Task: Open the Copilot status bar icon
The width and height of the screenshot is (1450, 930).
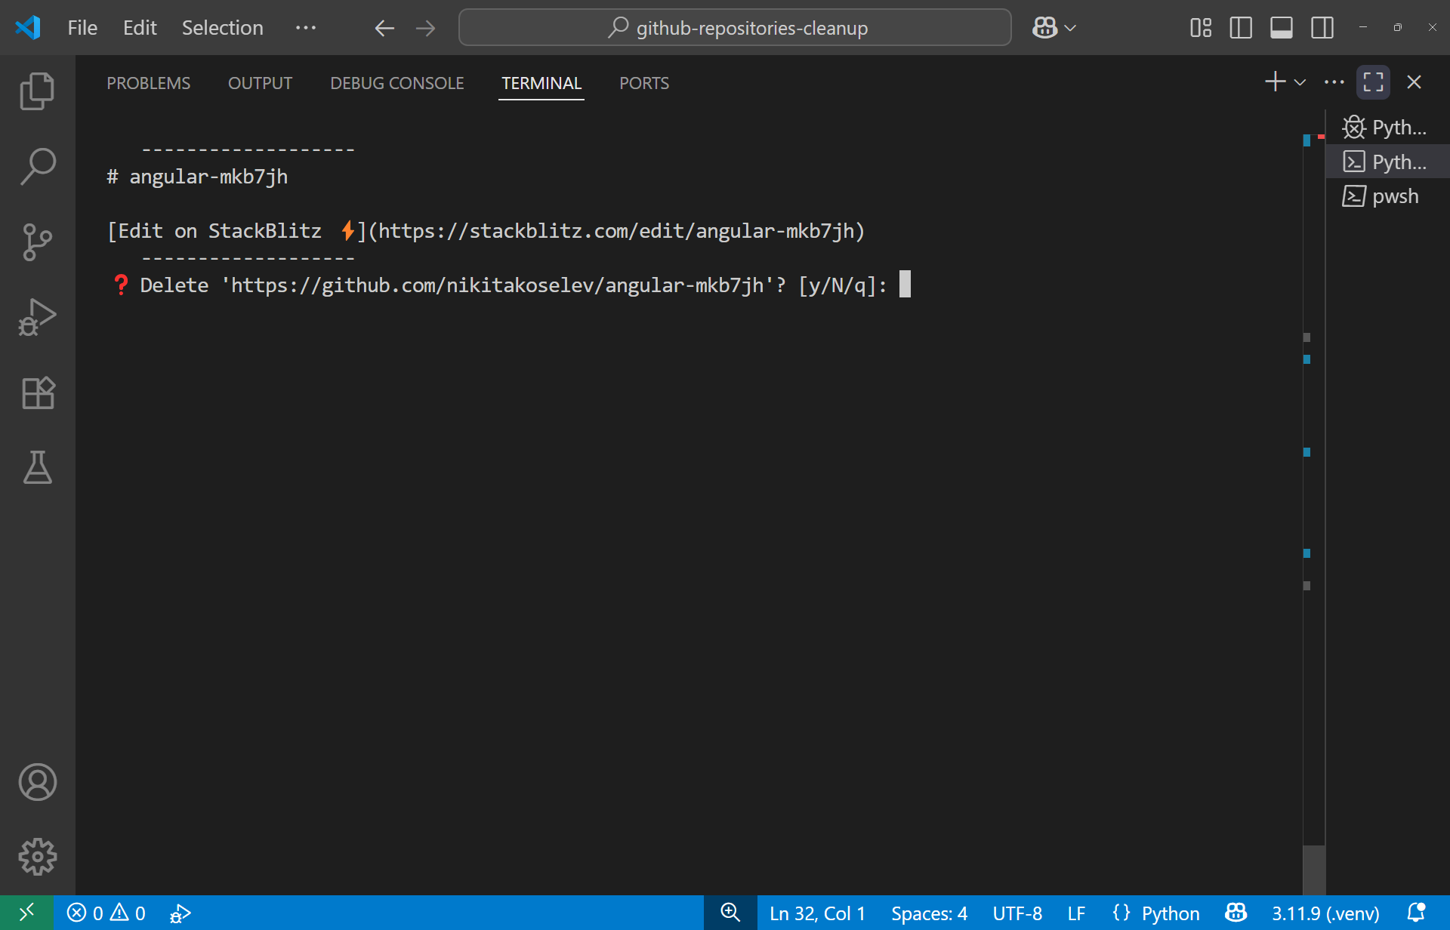Action: click(1236, 913)
